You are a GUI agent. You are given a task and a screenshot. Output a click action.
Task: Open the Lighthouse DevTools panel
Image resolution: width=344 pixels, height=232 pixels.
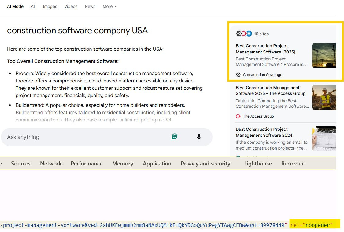pos(257,163)
